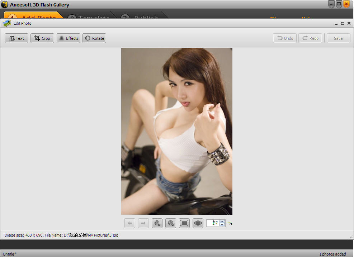This screenshot has width=354, height=257.
Task: Fit the photo to the window
Action: [198, 223]
